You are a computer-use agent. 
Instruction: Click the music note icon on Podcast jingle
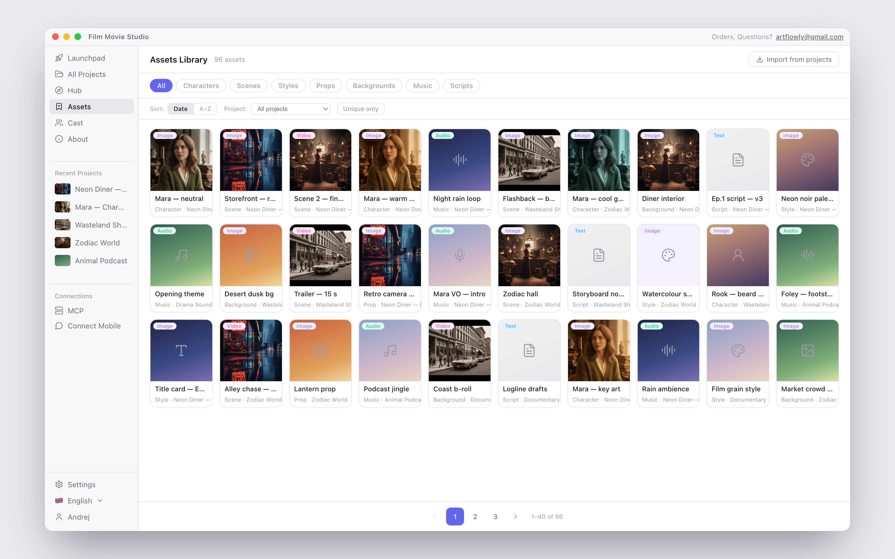[x=390, y=350]
